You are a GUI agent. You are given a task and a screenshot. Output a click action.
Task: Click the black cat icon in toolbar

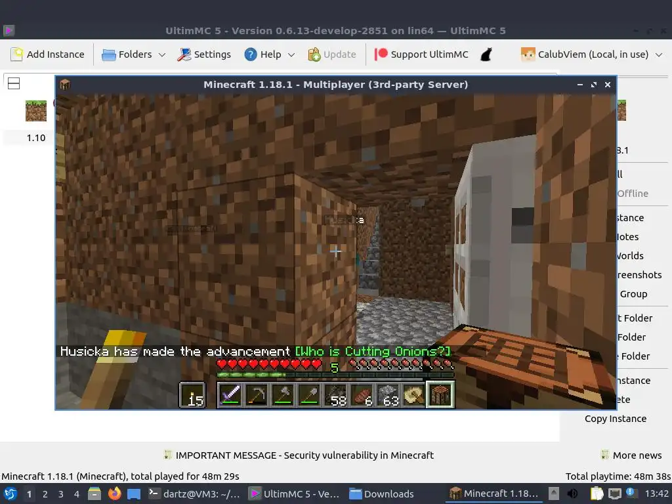[x=486, y=54]
